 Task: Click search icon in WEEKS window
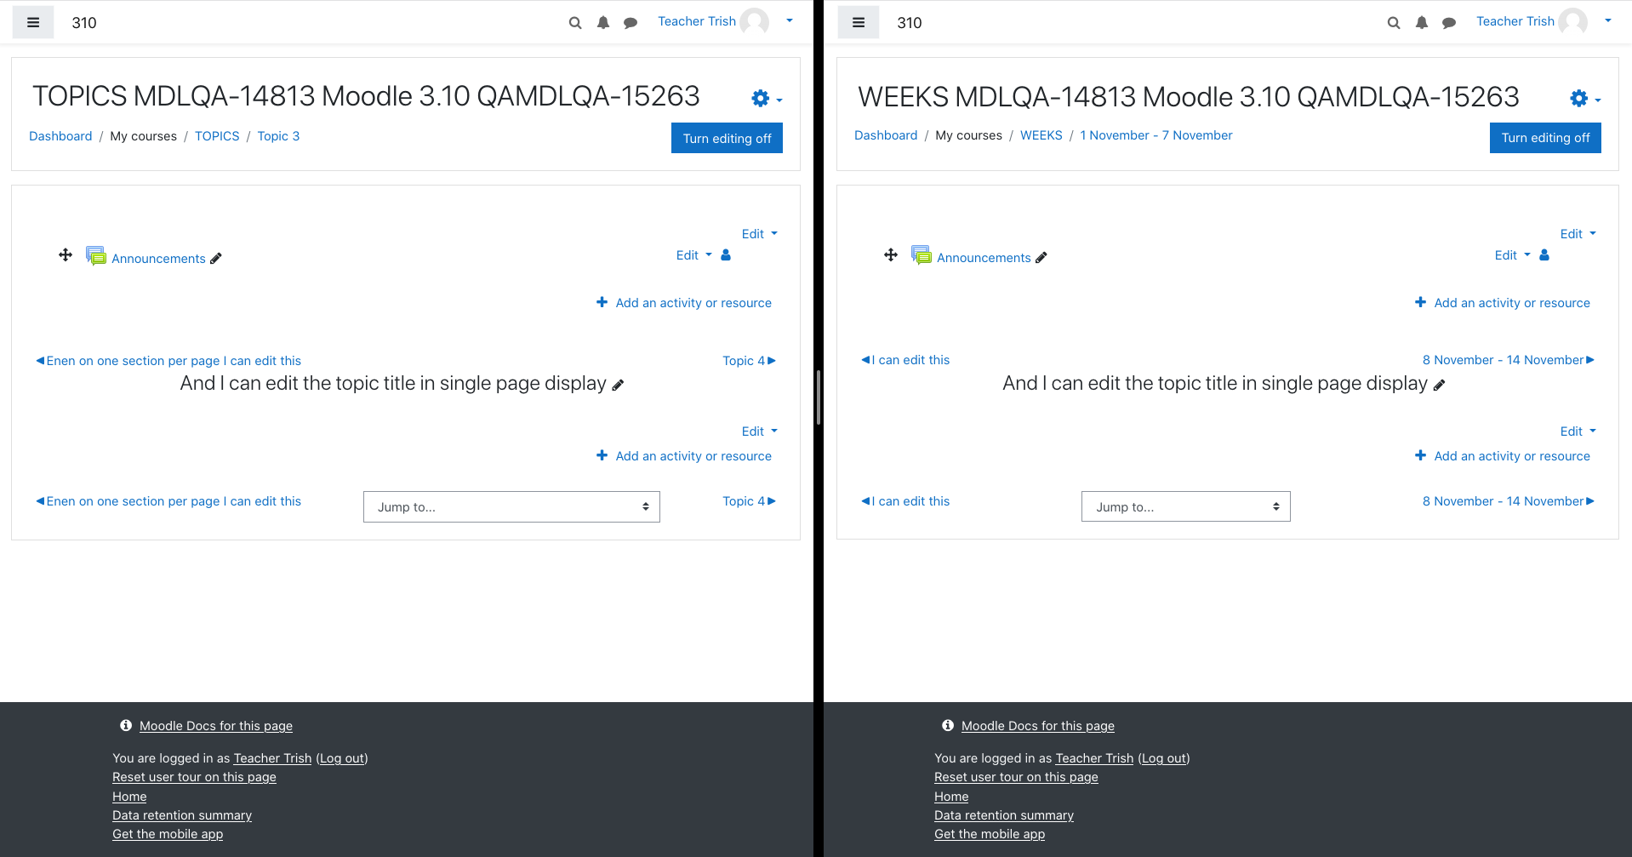pyautogui.click(x=1394, y=23)
